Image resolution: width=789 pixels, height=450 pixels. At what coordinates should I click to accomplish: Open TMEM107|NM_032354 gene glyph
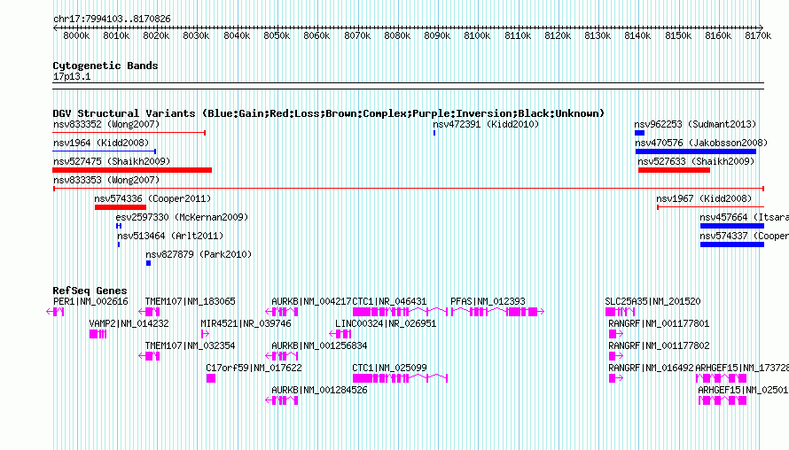point(149,356)
